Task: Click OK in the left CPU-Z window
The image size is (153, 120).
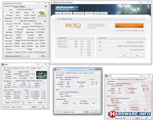Action: (x=43, y=107)
